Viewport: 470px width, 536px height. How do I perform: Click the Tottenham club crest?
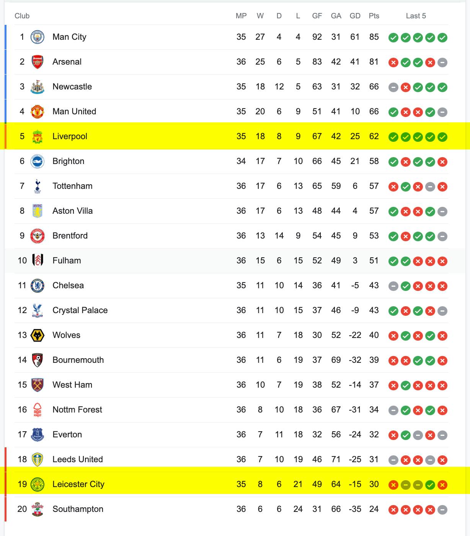tap(38, 186)
